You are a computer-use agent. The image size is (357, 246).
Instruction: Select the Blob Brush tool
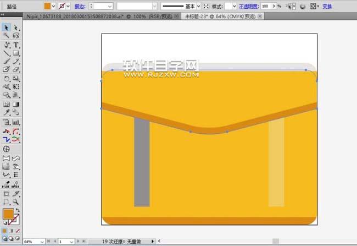(x=6, y=69)
